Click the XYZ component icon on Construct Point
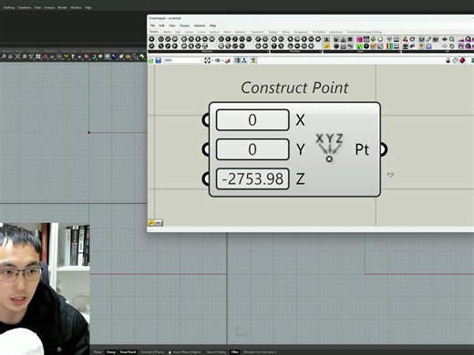This screenshot has width=474, height=355. point(329,147)
